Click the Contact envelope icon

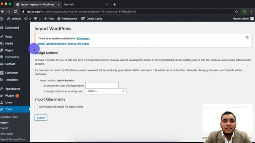(x=2, y=64)
